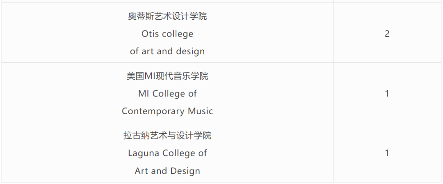The width and height of the screenshot is (443, 184).
Task: Click the Chinese name 奥蒂斯艺术设计学院
Action: (167, 16)
